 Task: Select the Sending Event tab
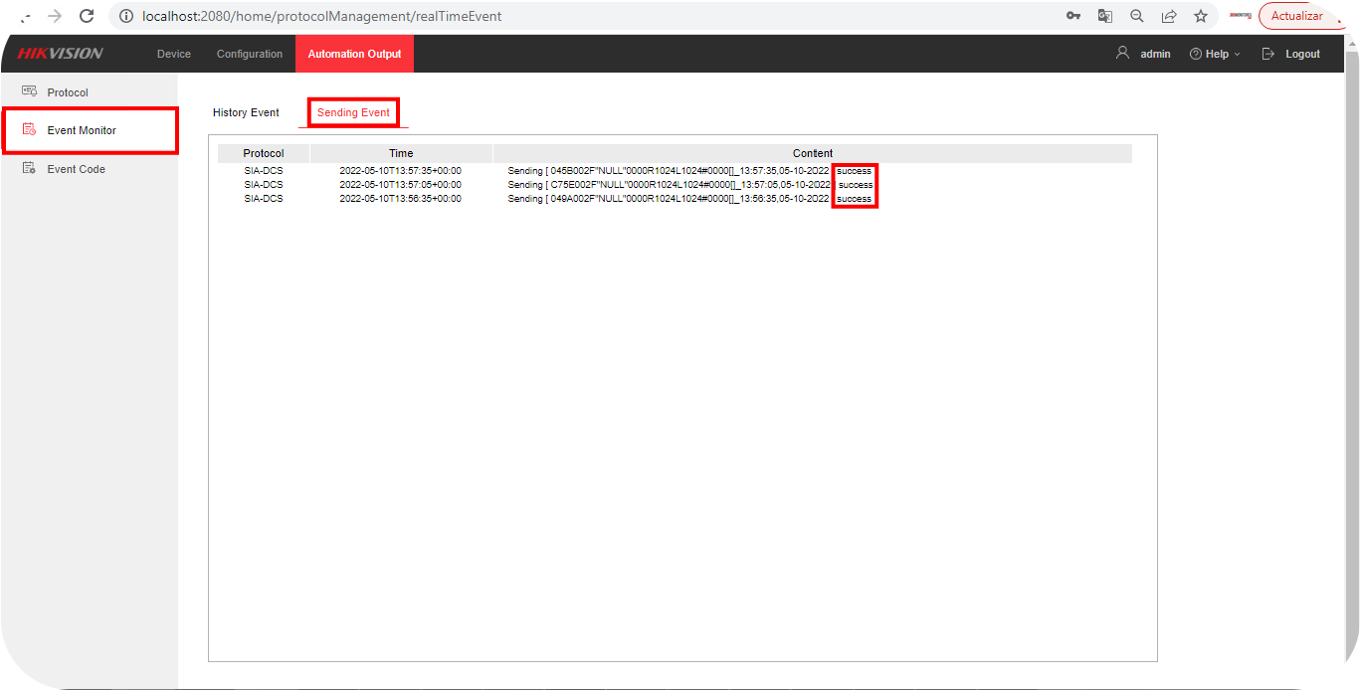pos(353,112)
